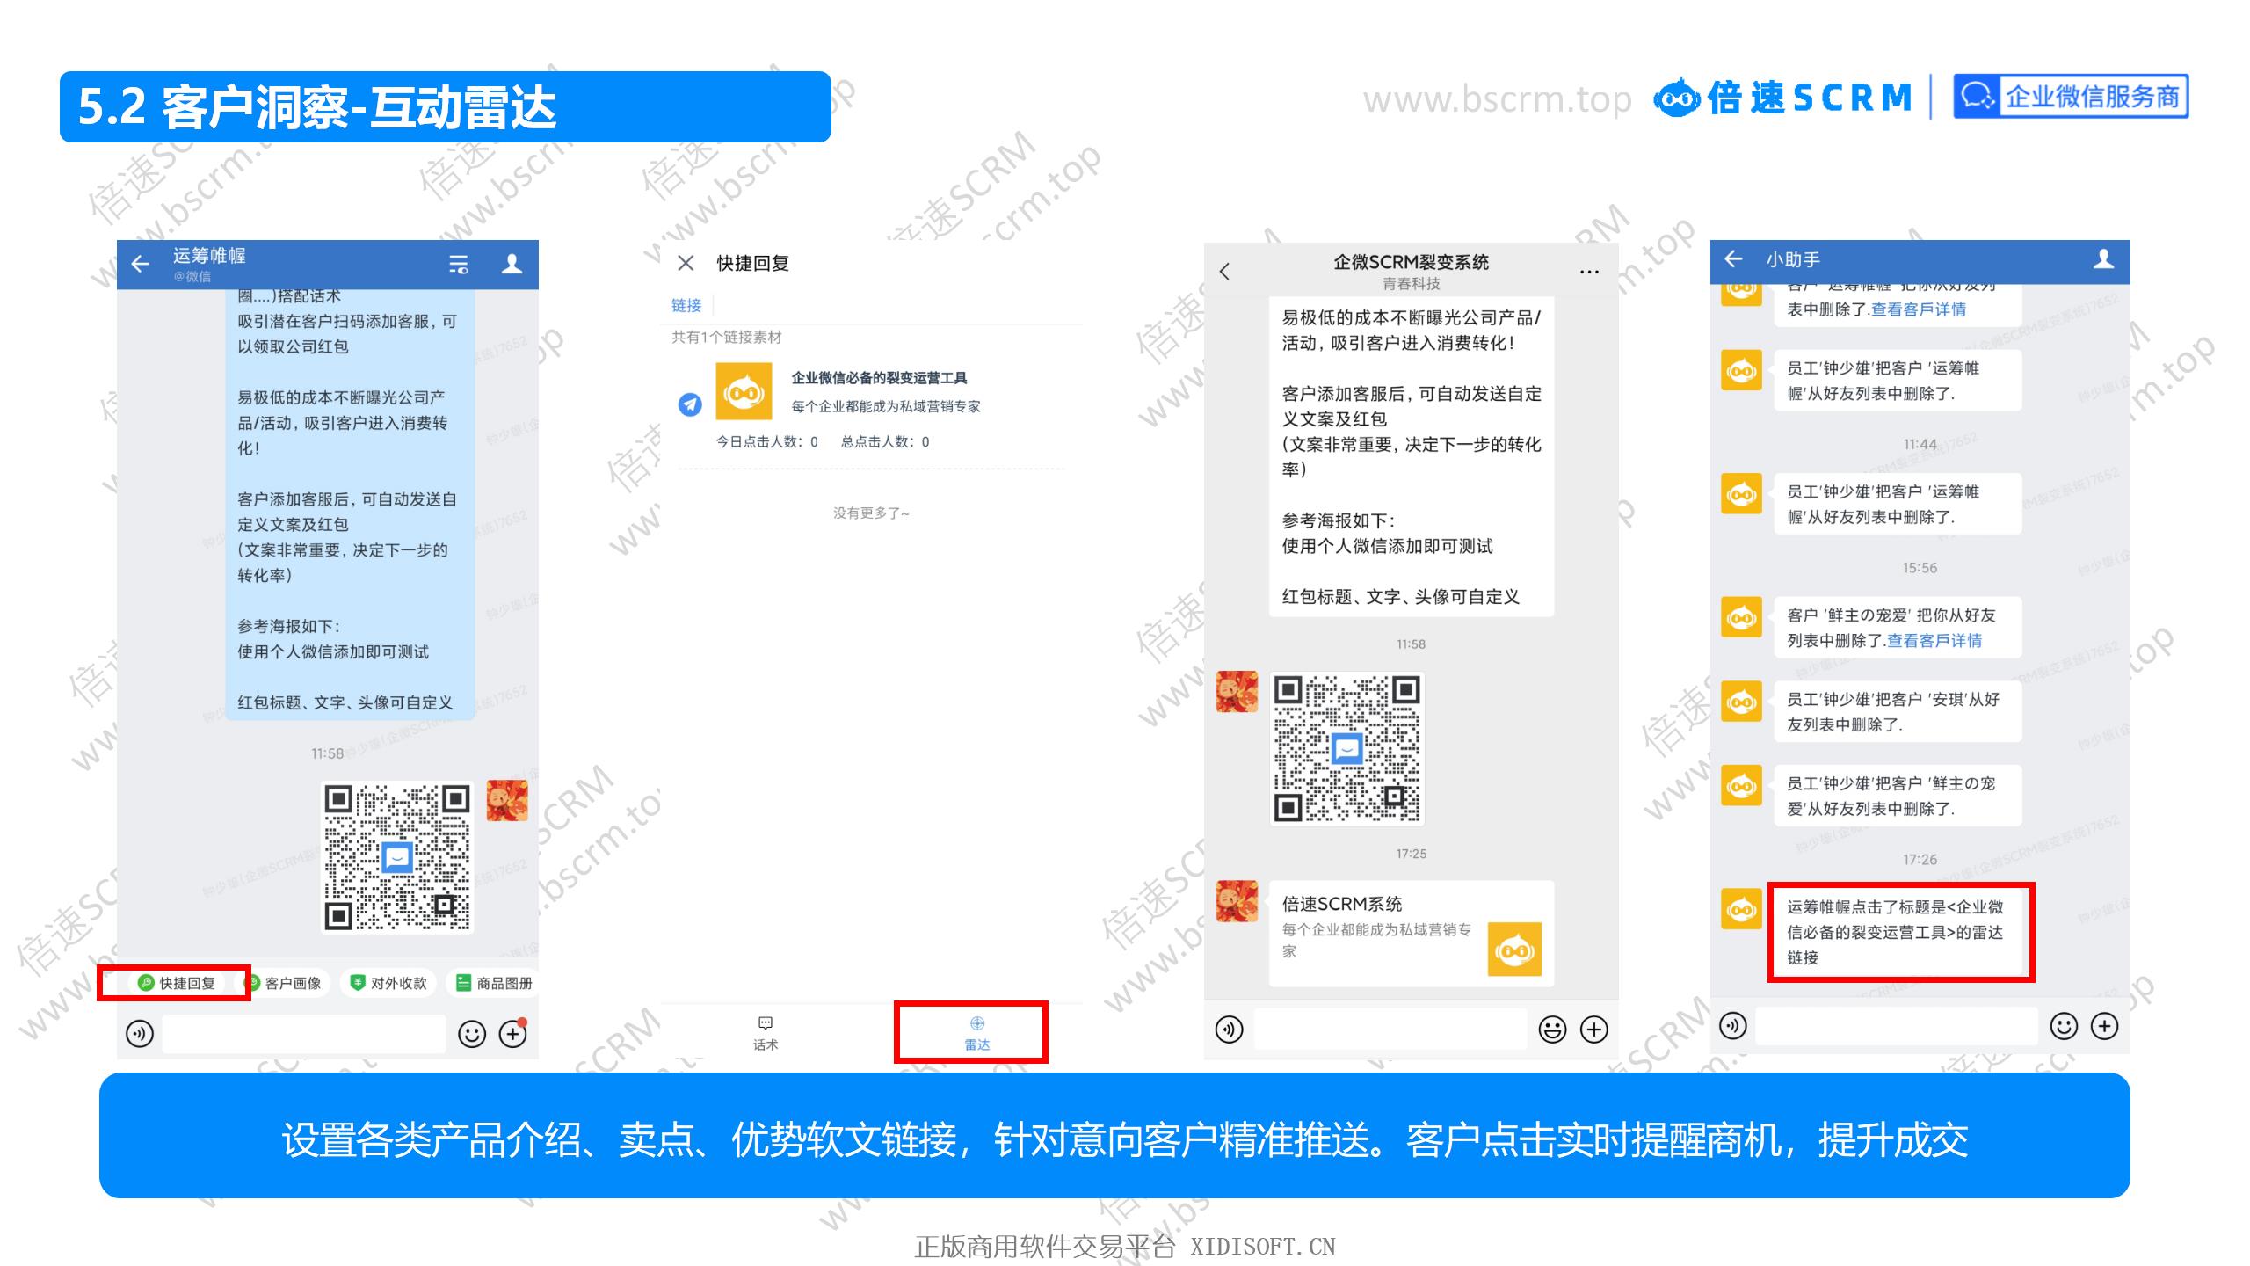Open emoji picker in 运筹帷幄 chat
2250x1266 pixels.
(x=472, y=1033)
